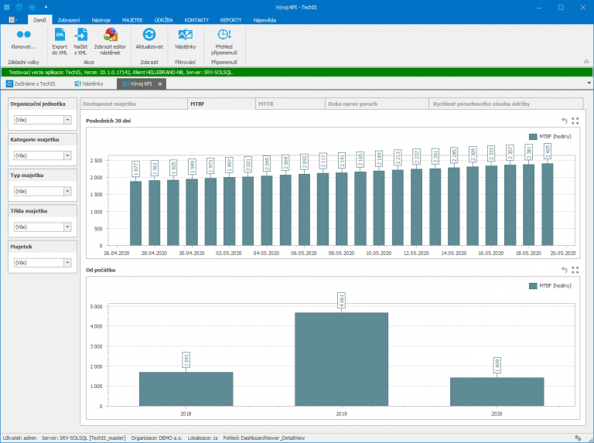Image resolution: width=594 pixels, height=443 pixels.
Task: Open Kategorie majetku filter dropdown
Action: (x=67, y=155)
